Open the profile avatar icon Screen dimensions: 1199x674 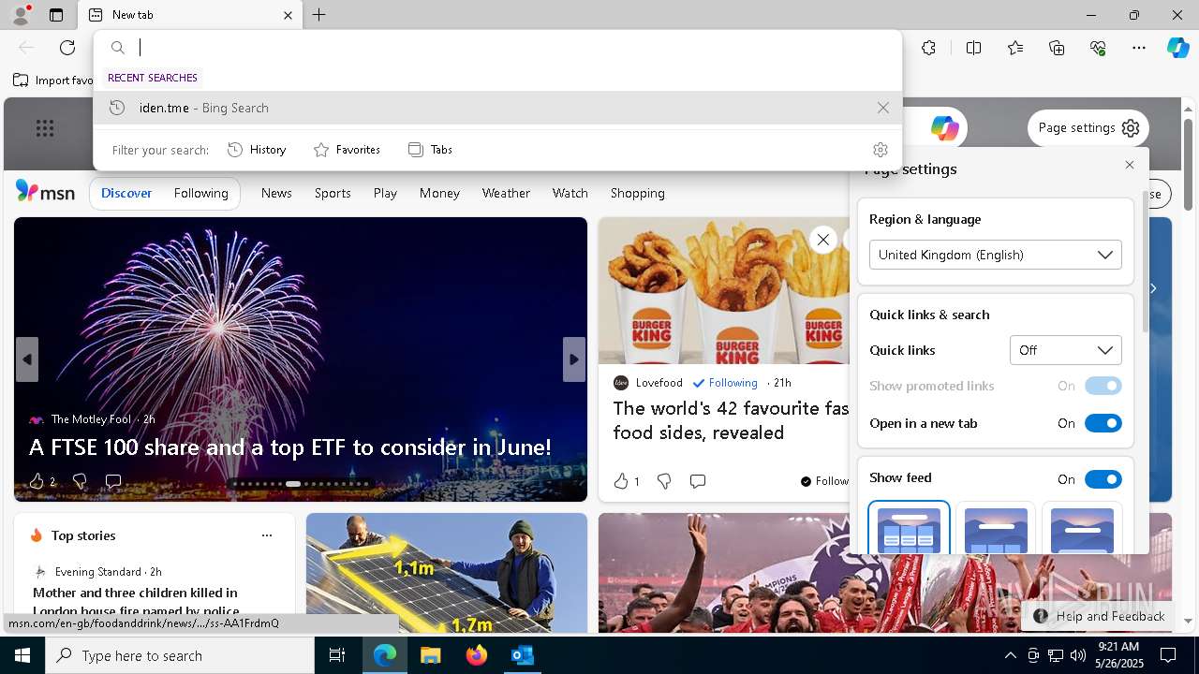(x=21, y=14)
